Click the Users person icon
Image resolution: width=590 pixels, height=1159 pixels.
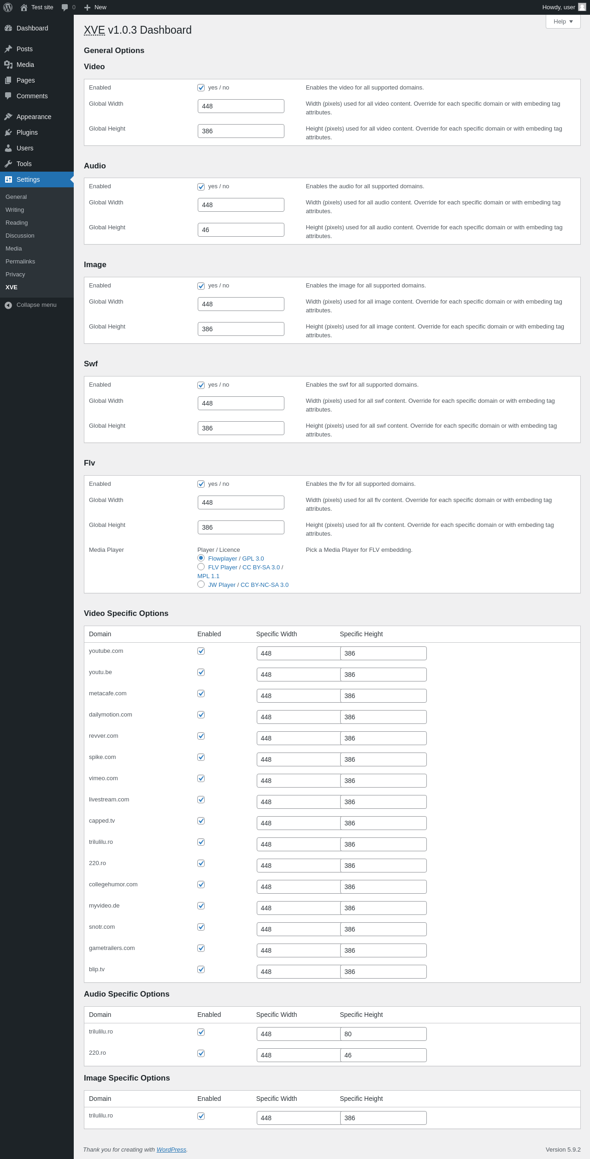click(8, 148)
